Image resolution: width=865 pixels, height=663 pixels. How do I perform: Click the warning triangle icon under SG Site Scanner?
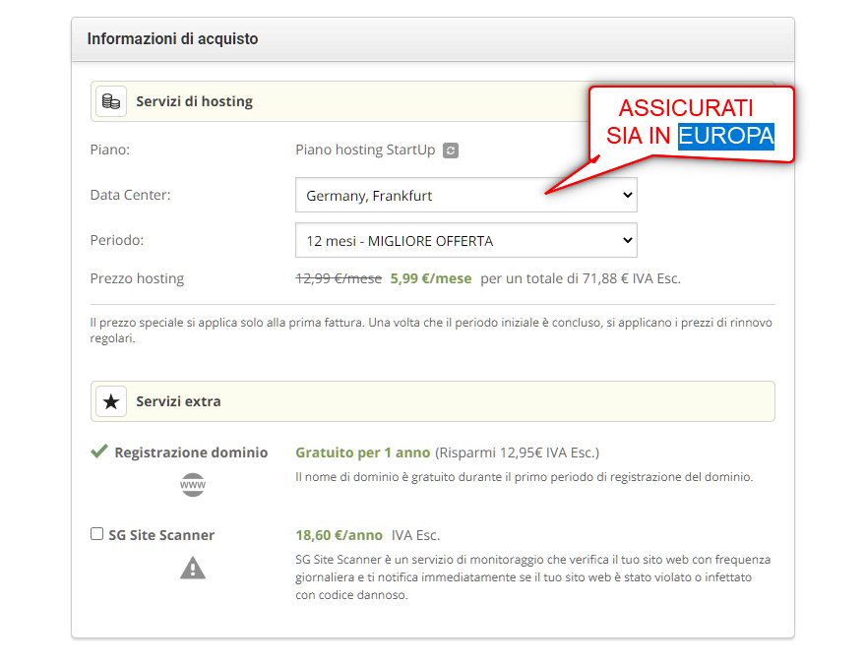(x=193, y=569)
